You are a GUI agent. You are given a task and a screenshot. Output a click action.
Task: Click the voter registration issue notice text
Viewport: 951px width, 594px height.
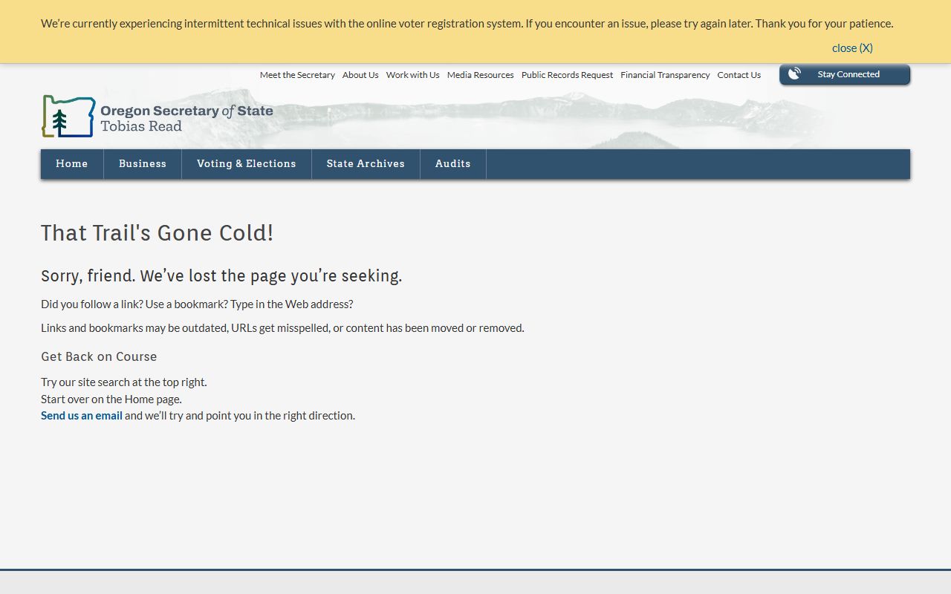point(467,24)
